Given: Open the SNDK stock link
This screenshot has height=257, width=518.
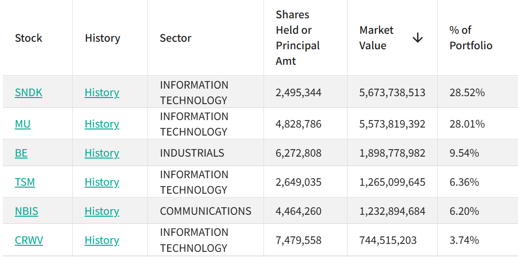Looking at the screenshot, I should click(28, 93).
